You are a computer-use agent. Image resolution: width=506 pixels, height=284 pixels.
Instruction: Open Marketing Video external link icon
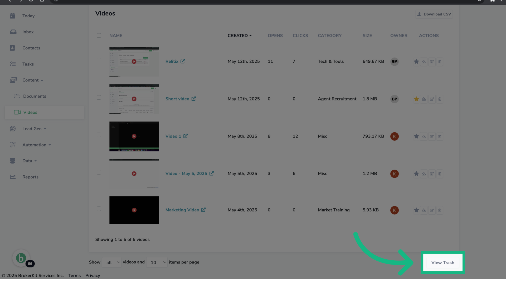(203, 210)
